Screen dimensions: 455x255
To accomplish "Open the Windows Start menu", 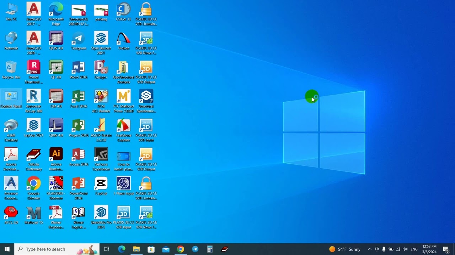I will point(7,249).
